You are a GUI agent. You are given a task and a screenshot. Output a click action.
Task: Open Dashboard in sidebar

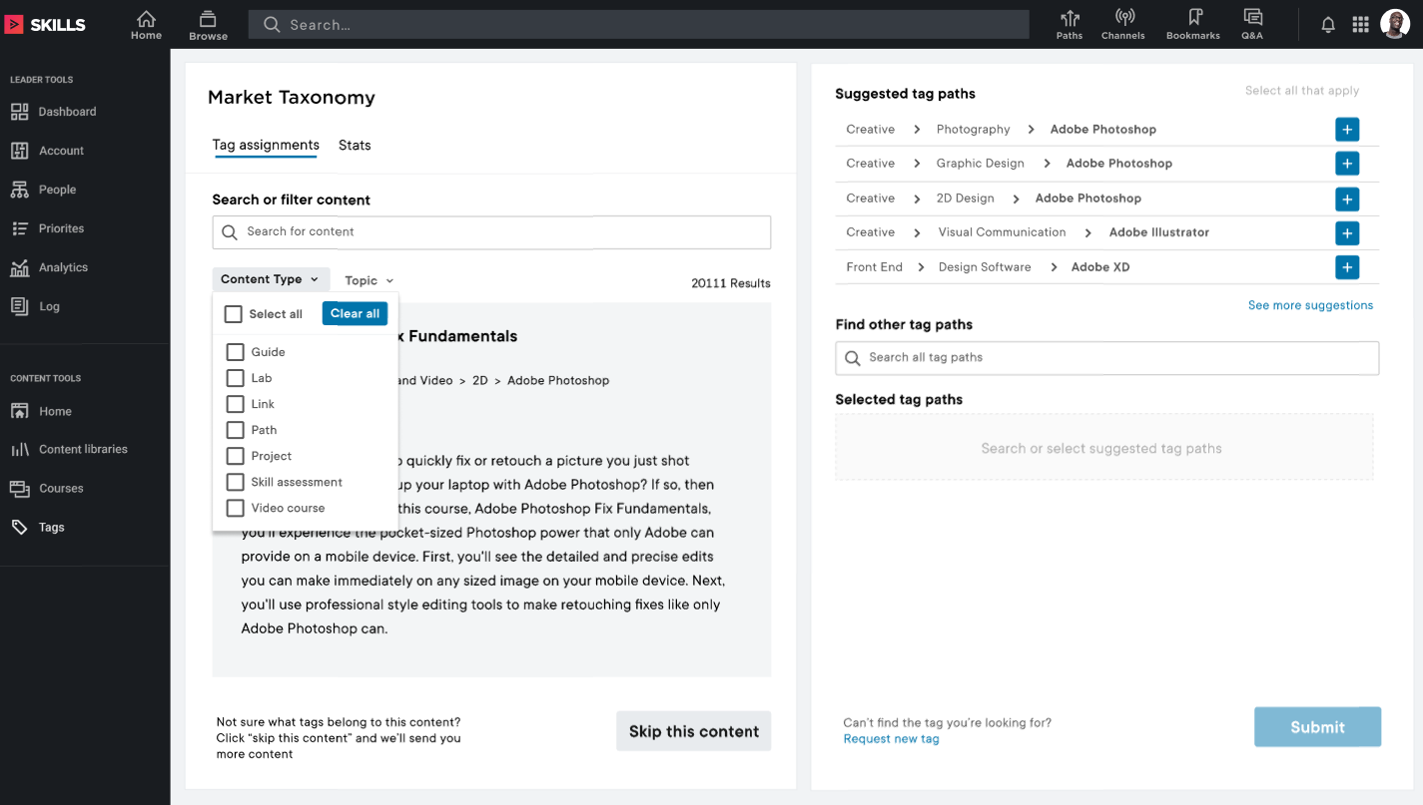[x=54, y=112]
